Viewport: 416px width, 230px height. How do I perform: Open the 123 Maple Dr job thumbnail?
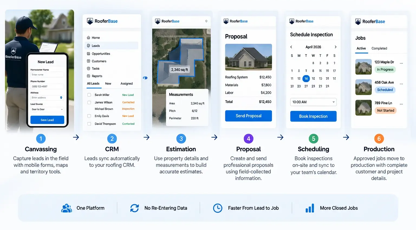[363, 67]
